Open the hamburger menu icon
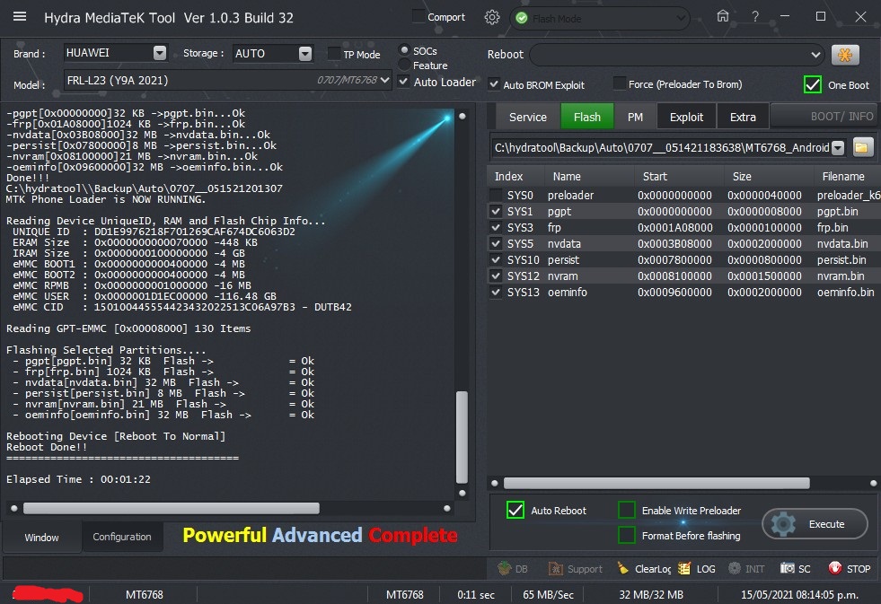This screenshot has height=604, width=881. 20,17
